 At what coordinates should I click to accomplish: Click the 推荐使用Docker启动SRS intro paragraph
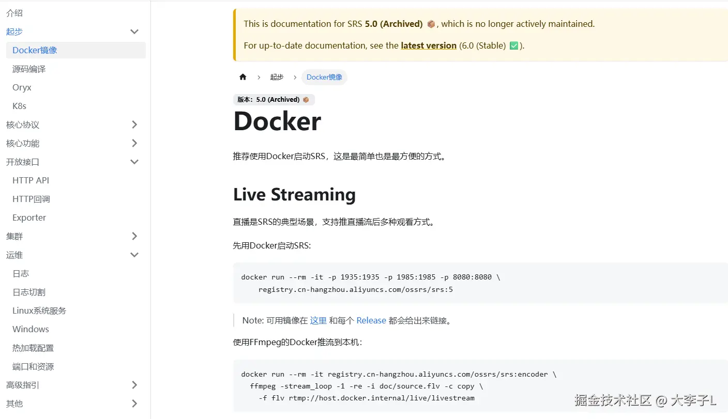339,156
